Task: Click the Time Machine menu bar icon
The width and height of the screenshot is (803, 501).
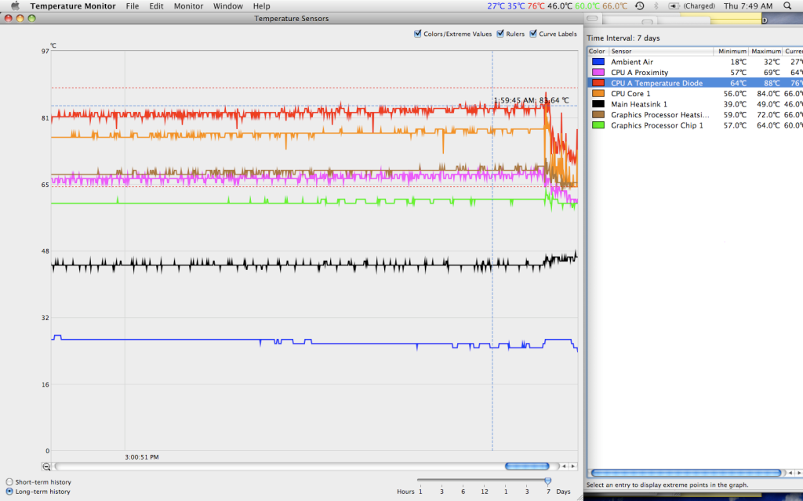Action: tap(640, 5)
